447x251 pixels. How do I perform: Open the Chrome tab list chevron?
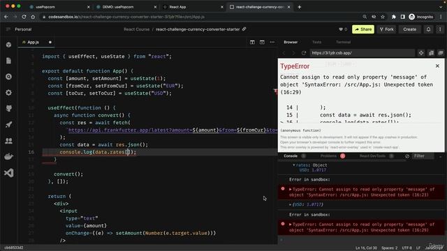point(441,7)
